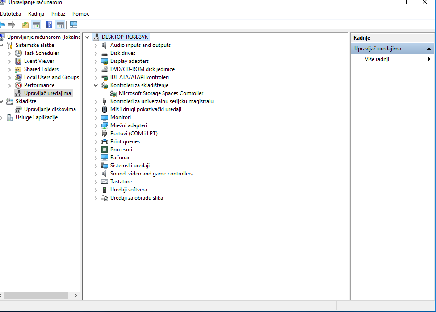Expand the IDE ATA/ATAPI kontroleri node
Screen dimensions: 436x312
coord(96,78)
